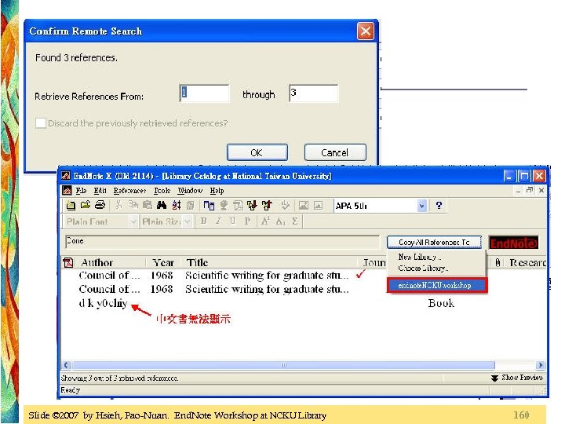
Task: Click the Plain text P icon
Action: [x=247, y=221]
